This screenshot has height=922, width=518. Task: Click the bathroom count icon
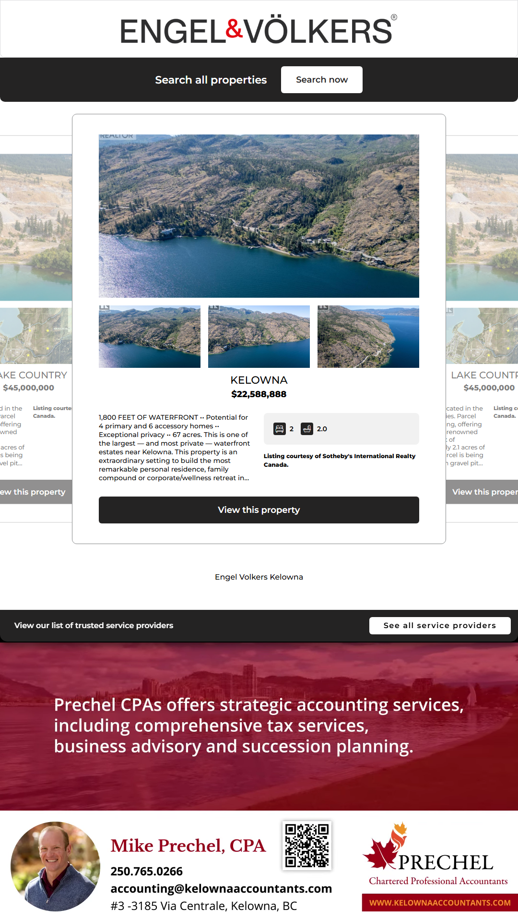pos(307,429)
